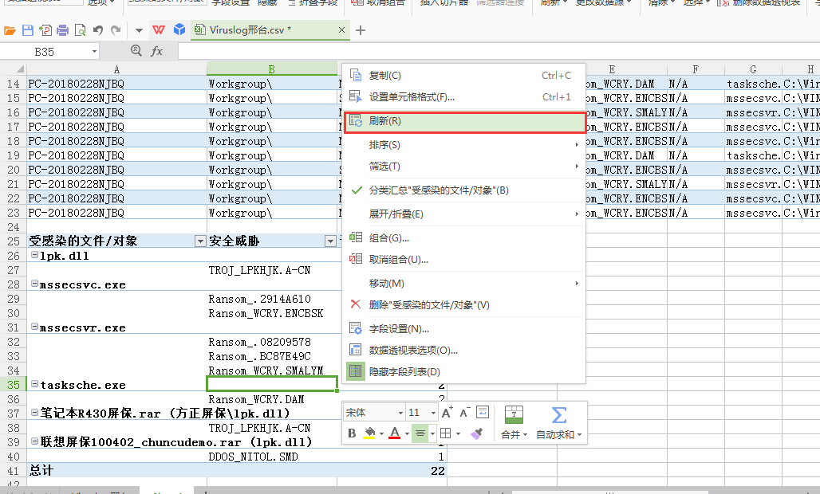Open the name box dropdown arrow

[94, 52]
